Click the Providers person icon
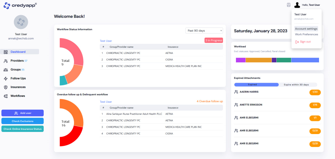The height and width of the screenshot is (159, 335). click(x=6, y=61)
